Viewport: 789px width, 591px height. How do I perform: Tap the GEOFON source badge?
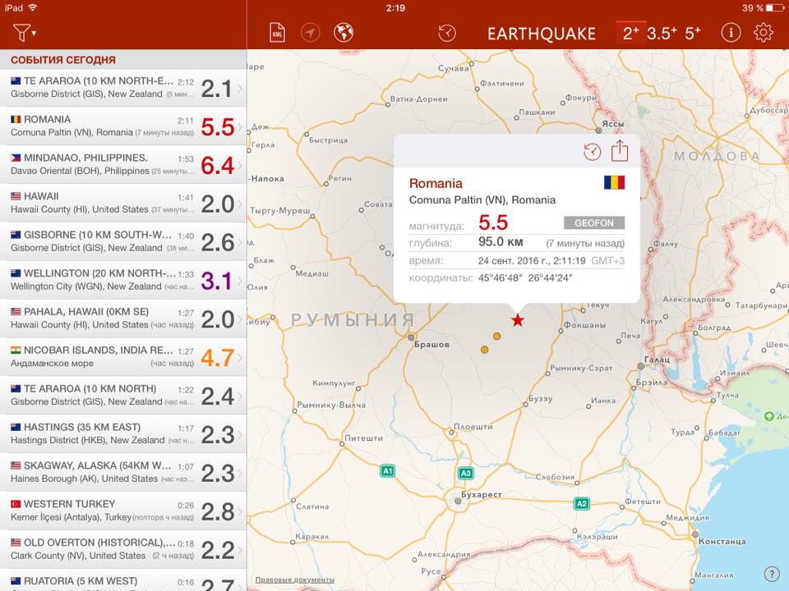[593, 222]
